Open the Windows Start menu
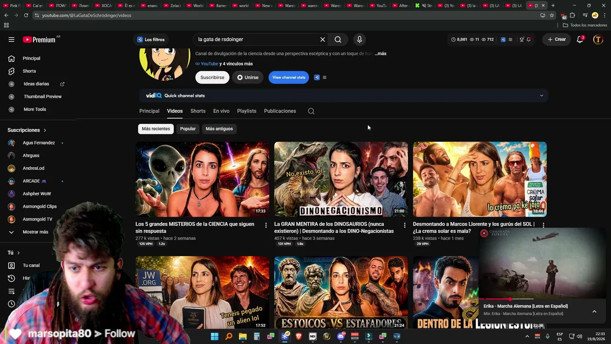The image size is (611, 344). point(214,336)
